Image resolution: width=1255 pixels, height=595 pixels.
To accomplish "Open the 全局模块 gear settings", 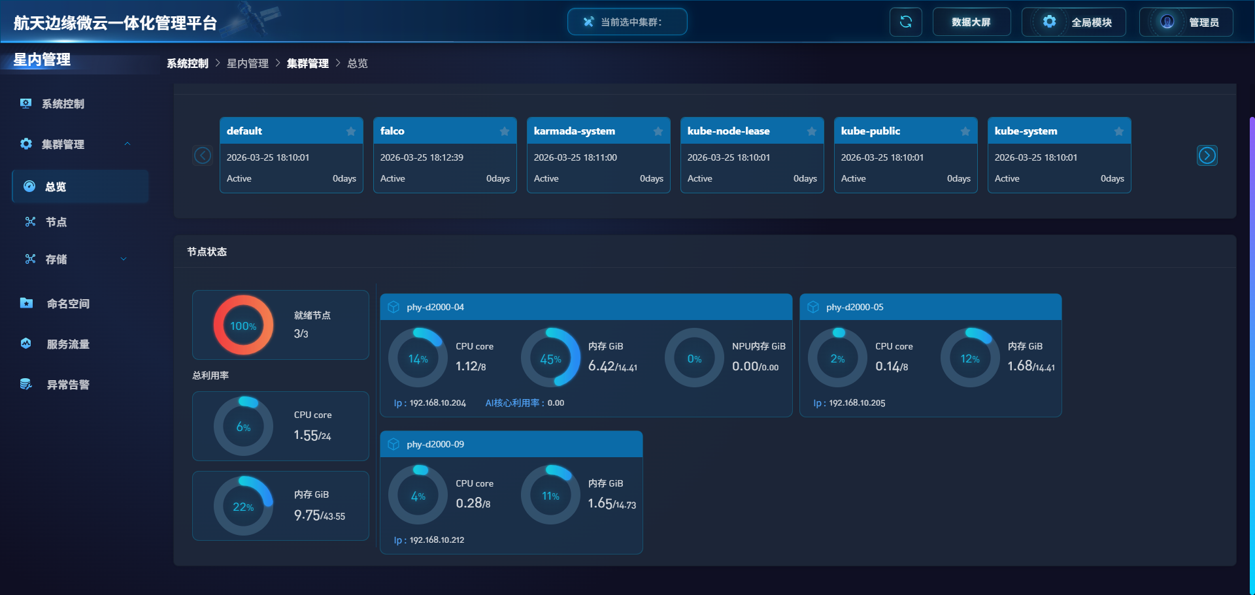I will pos(1049,22).
